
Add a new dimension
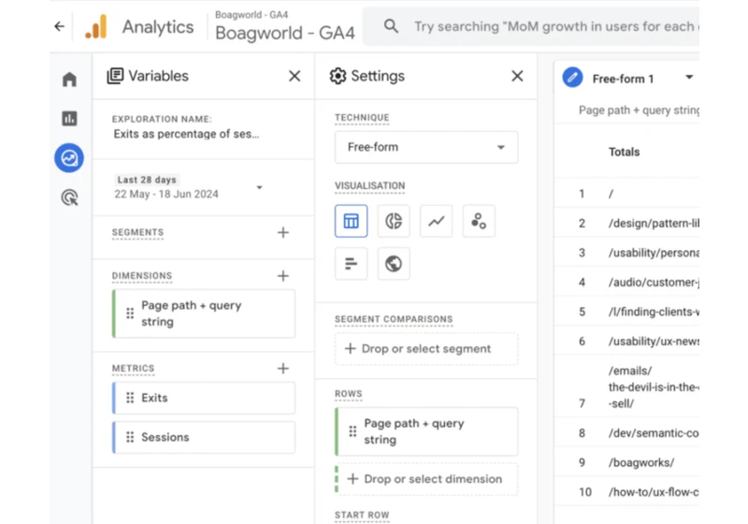283,276
